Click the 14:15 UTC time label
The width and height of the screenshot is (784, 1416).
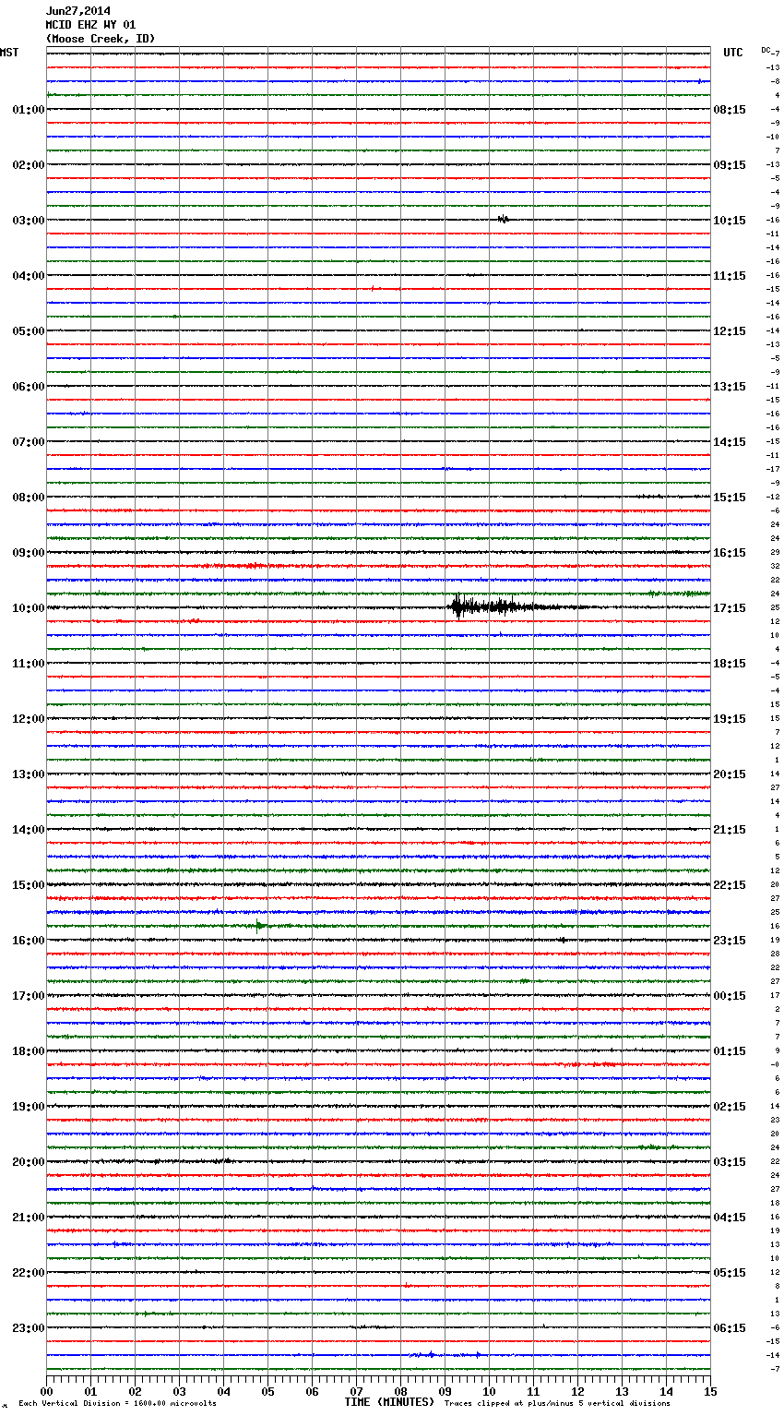[x=730, y=442]
